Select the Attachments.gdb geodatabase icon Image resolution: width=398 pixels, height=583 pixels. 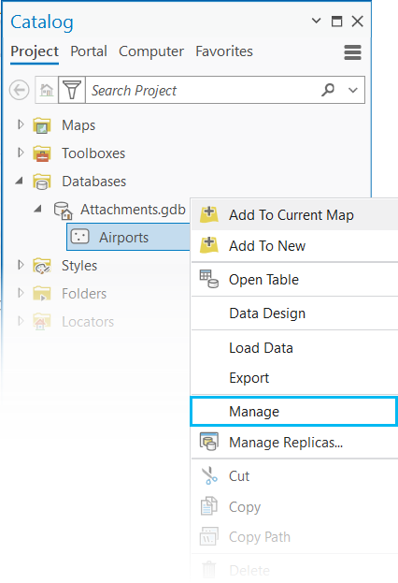tap(64, 210)
